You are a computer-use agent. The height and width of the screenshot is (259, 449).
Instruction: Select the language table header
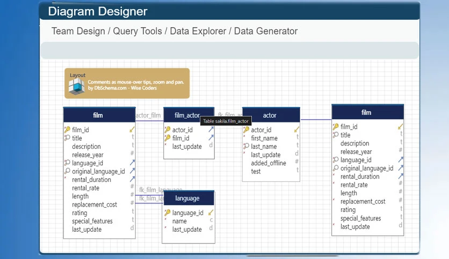tap(189, 198)
